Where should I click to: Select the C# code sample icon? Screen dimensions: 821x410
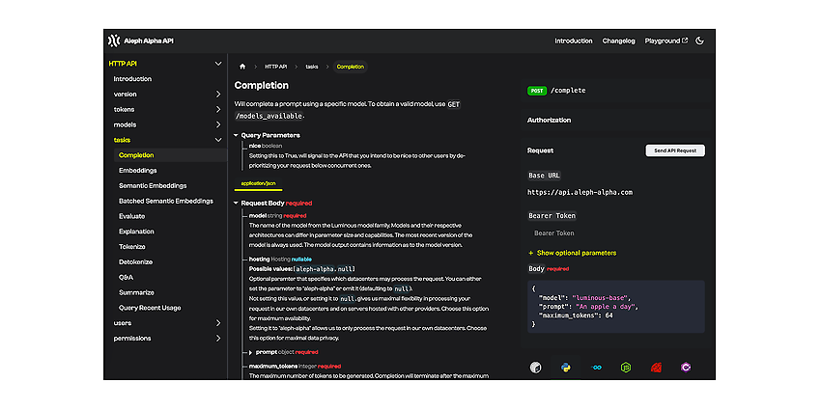[686, 368]
